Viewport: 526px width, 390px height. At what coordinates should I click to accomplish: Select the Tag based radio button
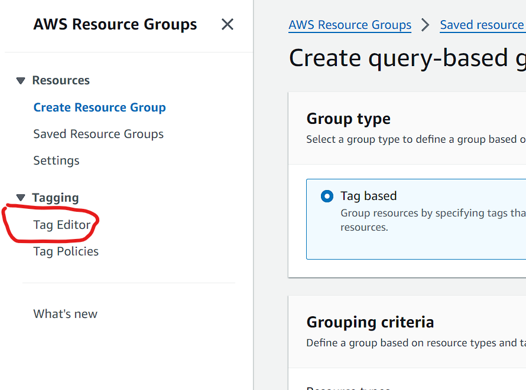327,196
